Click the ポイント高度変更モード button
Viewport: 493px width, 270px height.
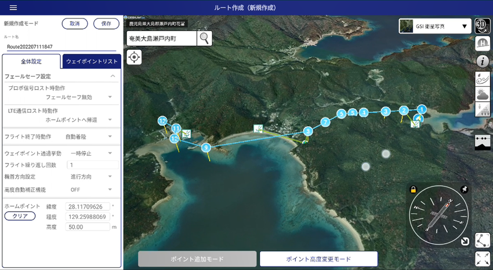point(318,259)
